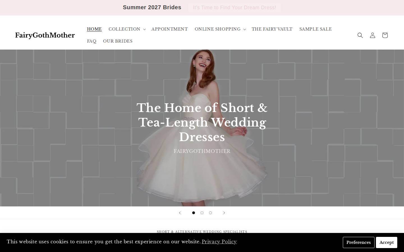Select the first slideshow dot
Screen dimensions: 404x252
click(x=194, y=213)
